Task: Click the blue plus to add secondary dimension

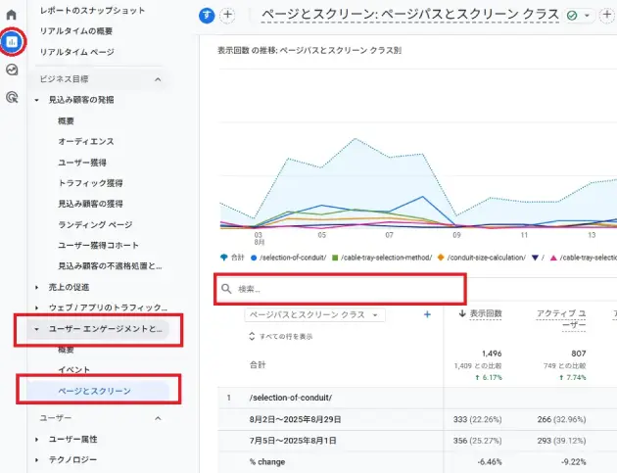Action: (x=427, y=314)
